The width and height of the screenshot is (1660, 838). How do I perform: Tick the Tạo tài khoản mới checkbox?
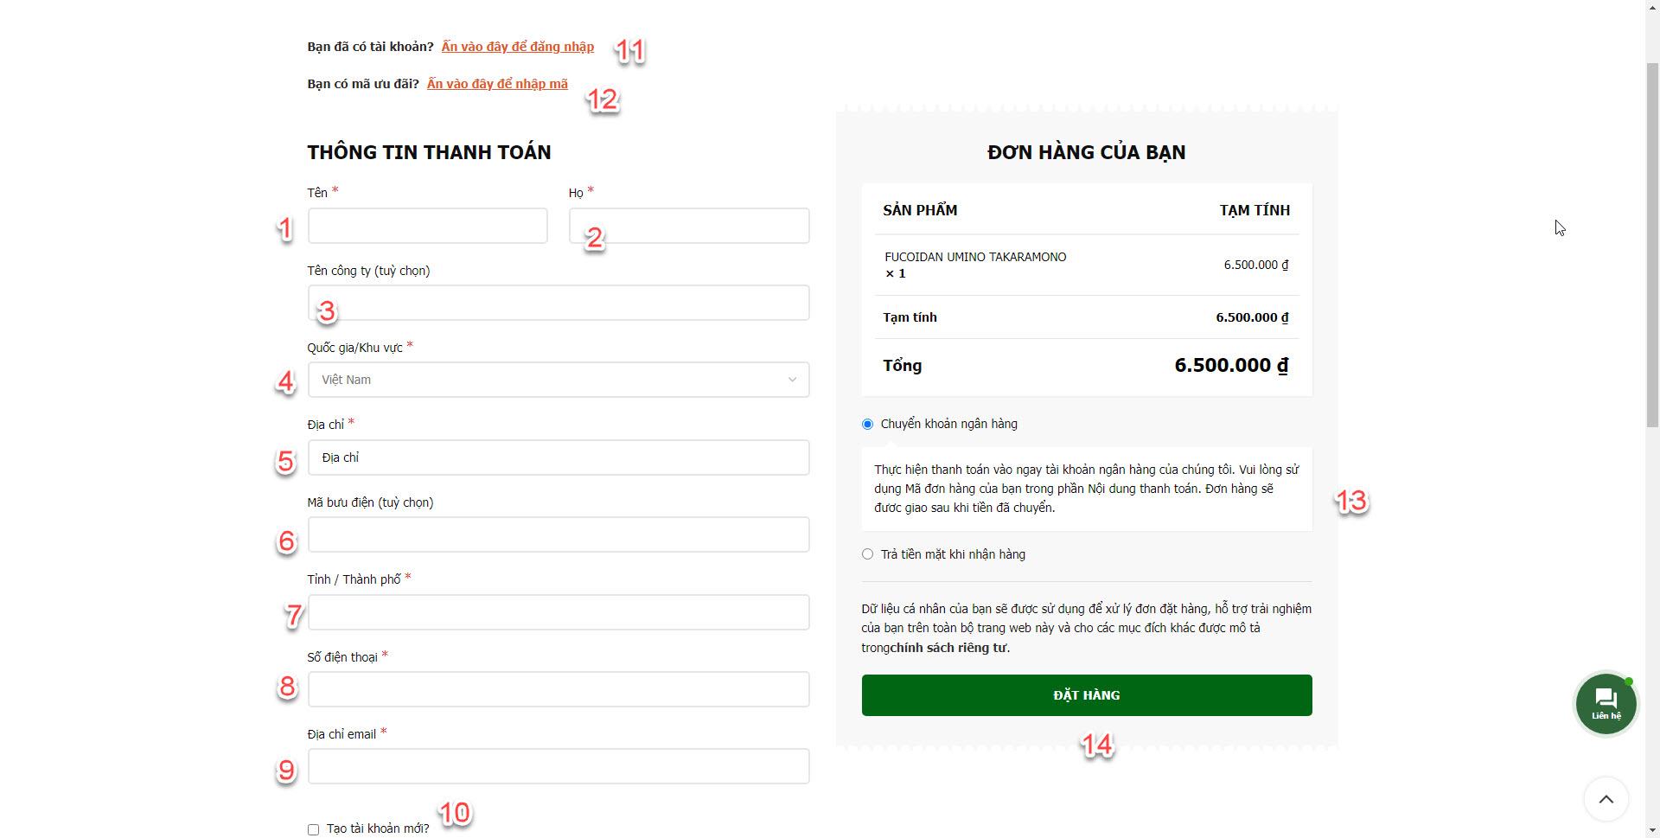313,829
